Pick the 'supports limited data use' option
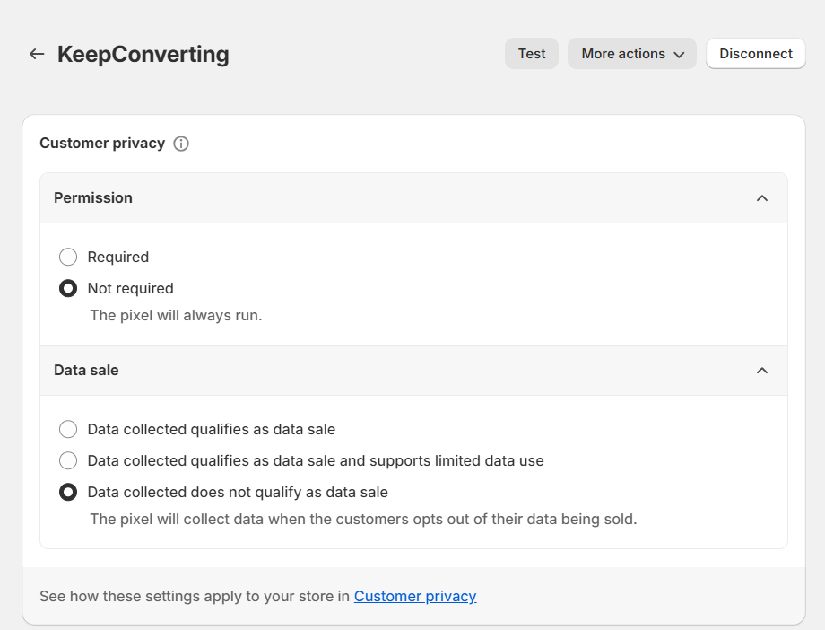 coord(68,461)
